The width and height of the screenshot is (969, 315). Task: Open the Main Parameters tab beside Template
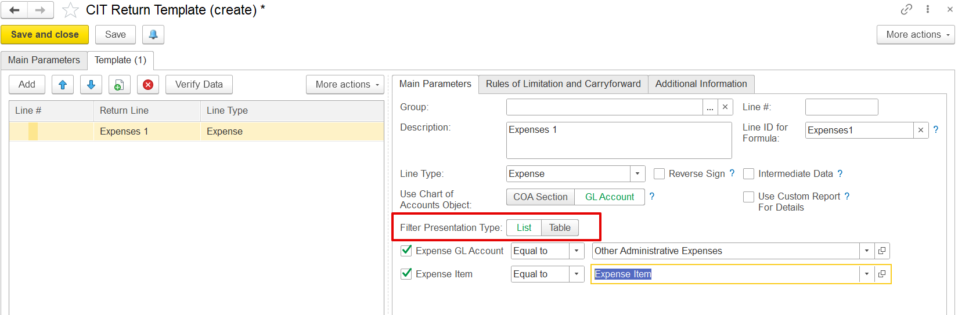click(x=44, y=60)
